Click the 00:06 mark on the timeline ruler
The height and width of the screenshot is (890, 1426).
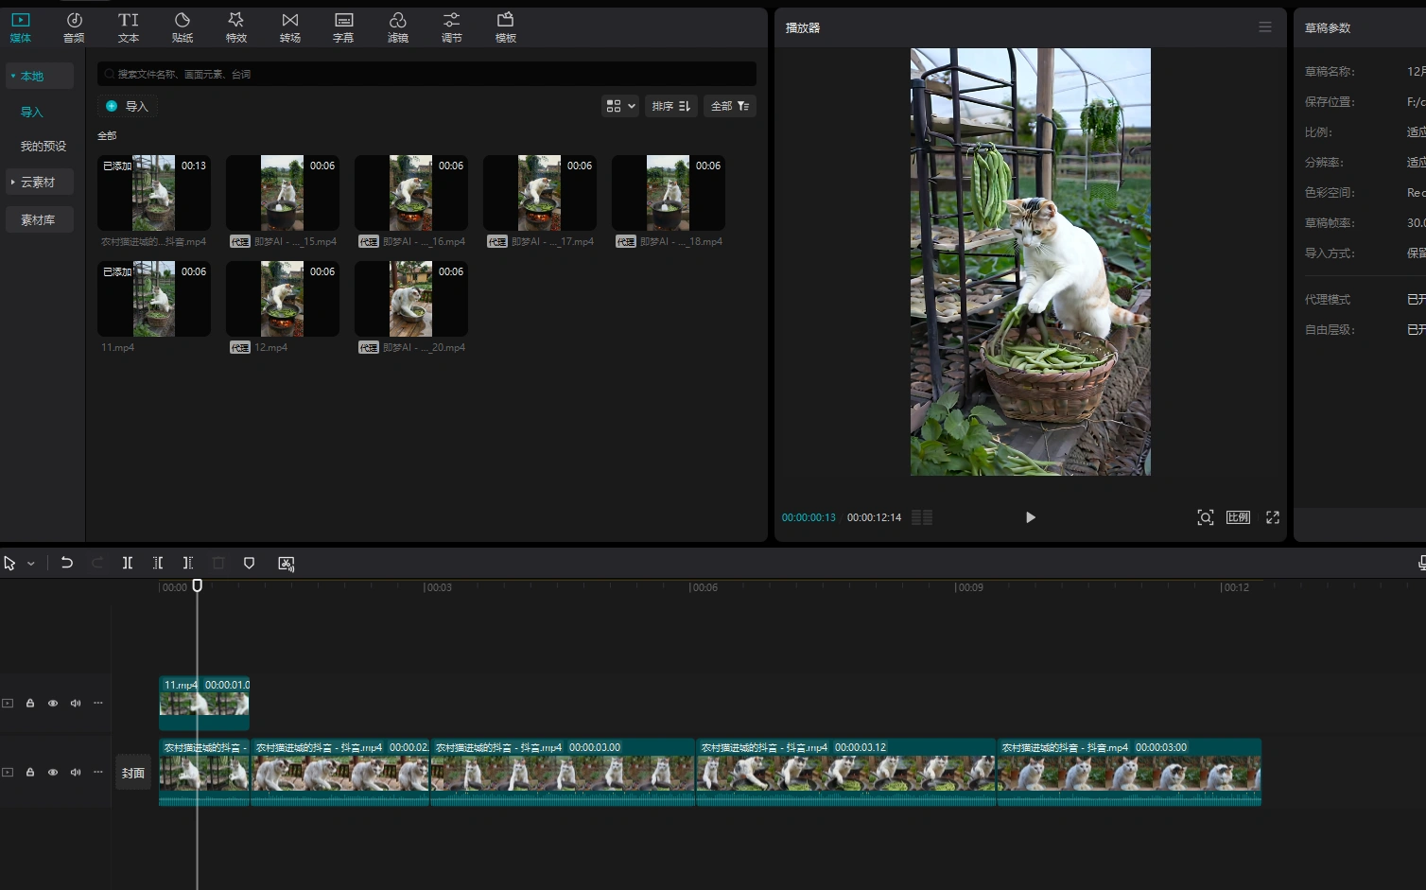704,587
